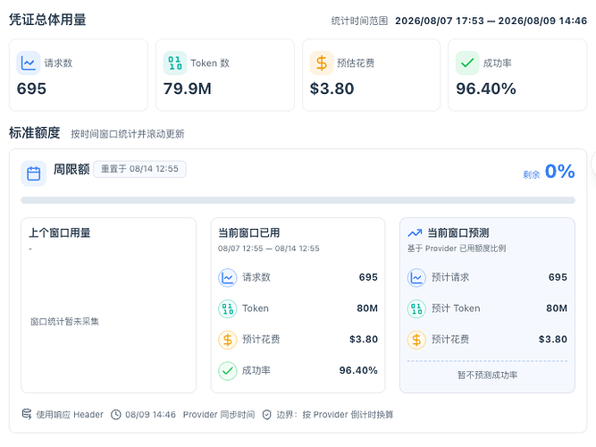This screenshot has height=447, width=596.
Task: Click the 80M value beside 预计 Token
Action: 557,308
